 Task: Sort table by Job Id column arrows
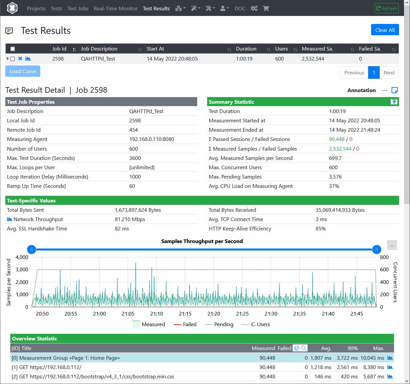[74, 49]
